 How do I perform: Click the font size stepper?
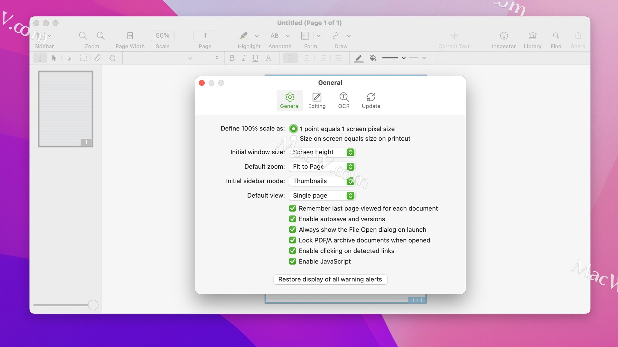click(x=217, y=58)
